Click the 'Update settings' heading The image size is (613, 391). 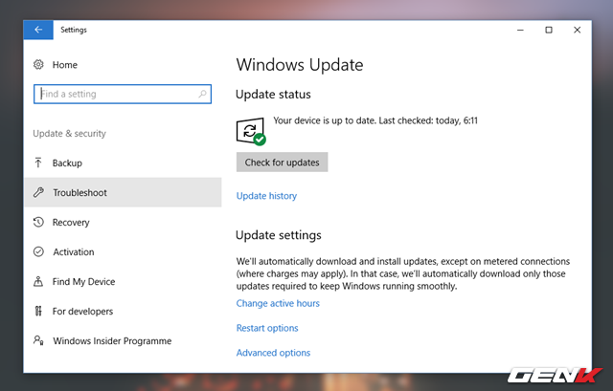pyautogui.click(x=279, y=235)
